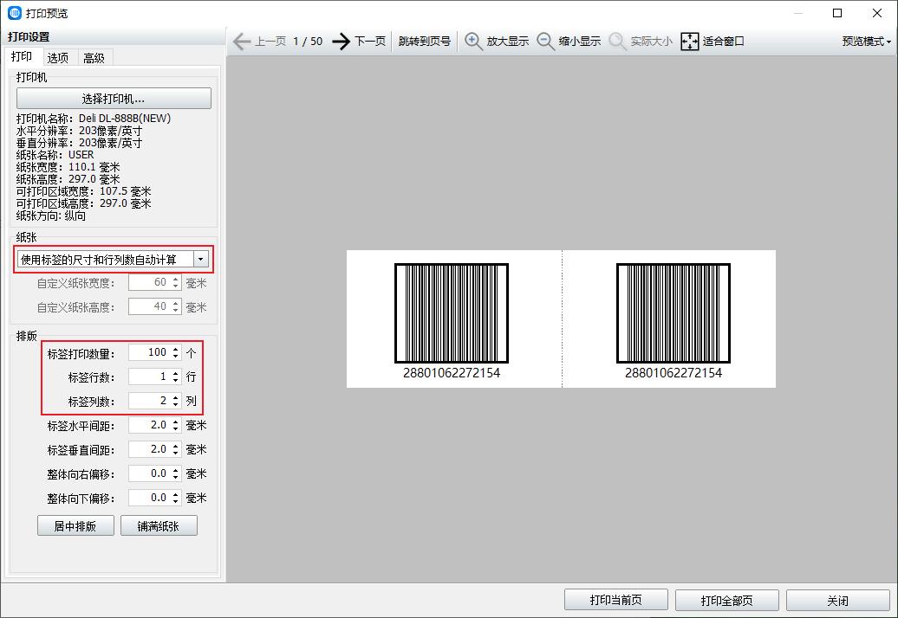Click the print preview app icon
The height and width of the screenshot is (618, 898).
pos(14,13)
